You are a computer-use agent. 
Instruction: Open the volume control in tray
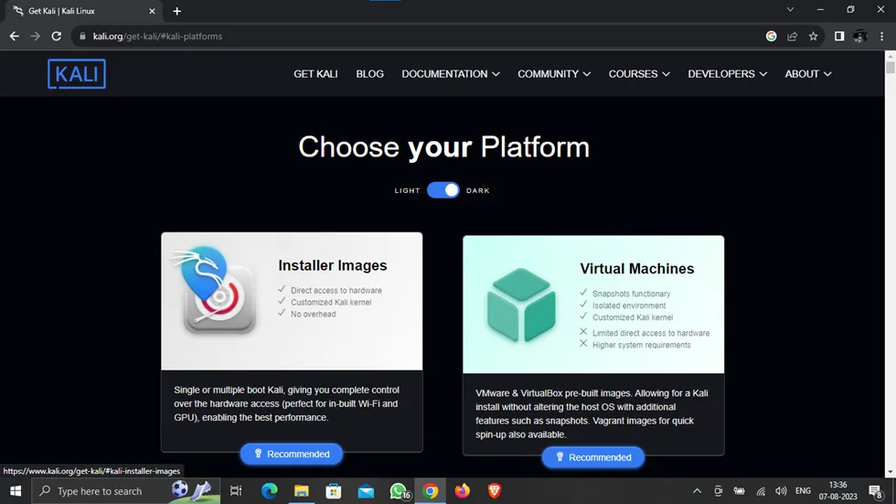pos(781,491)
